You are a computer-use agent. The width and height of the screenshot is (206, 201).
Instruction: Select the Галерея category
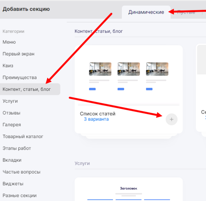point(12,125)
